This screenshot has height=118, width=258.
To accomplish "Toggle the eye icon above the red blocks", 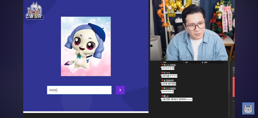I will pyautogui.click(x=234, y=75).
